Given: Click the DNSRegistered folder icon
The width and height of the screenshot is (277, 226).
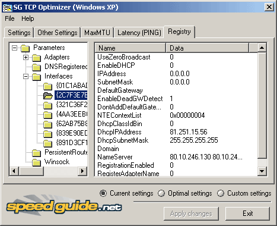Looking at the screenshot, I should pyautogui.click(x=37, y=67).
